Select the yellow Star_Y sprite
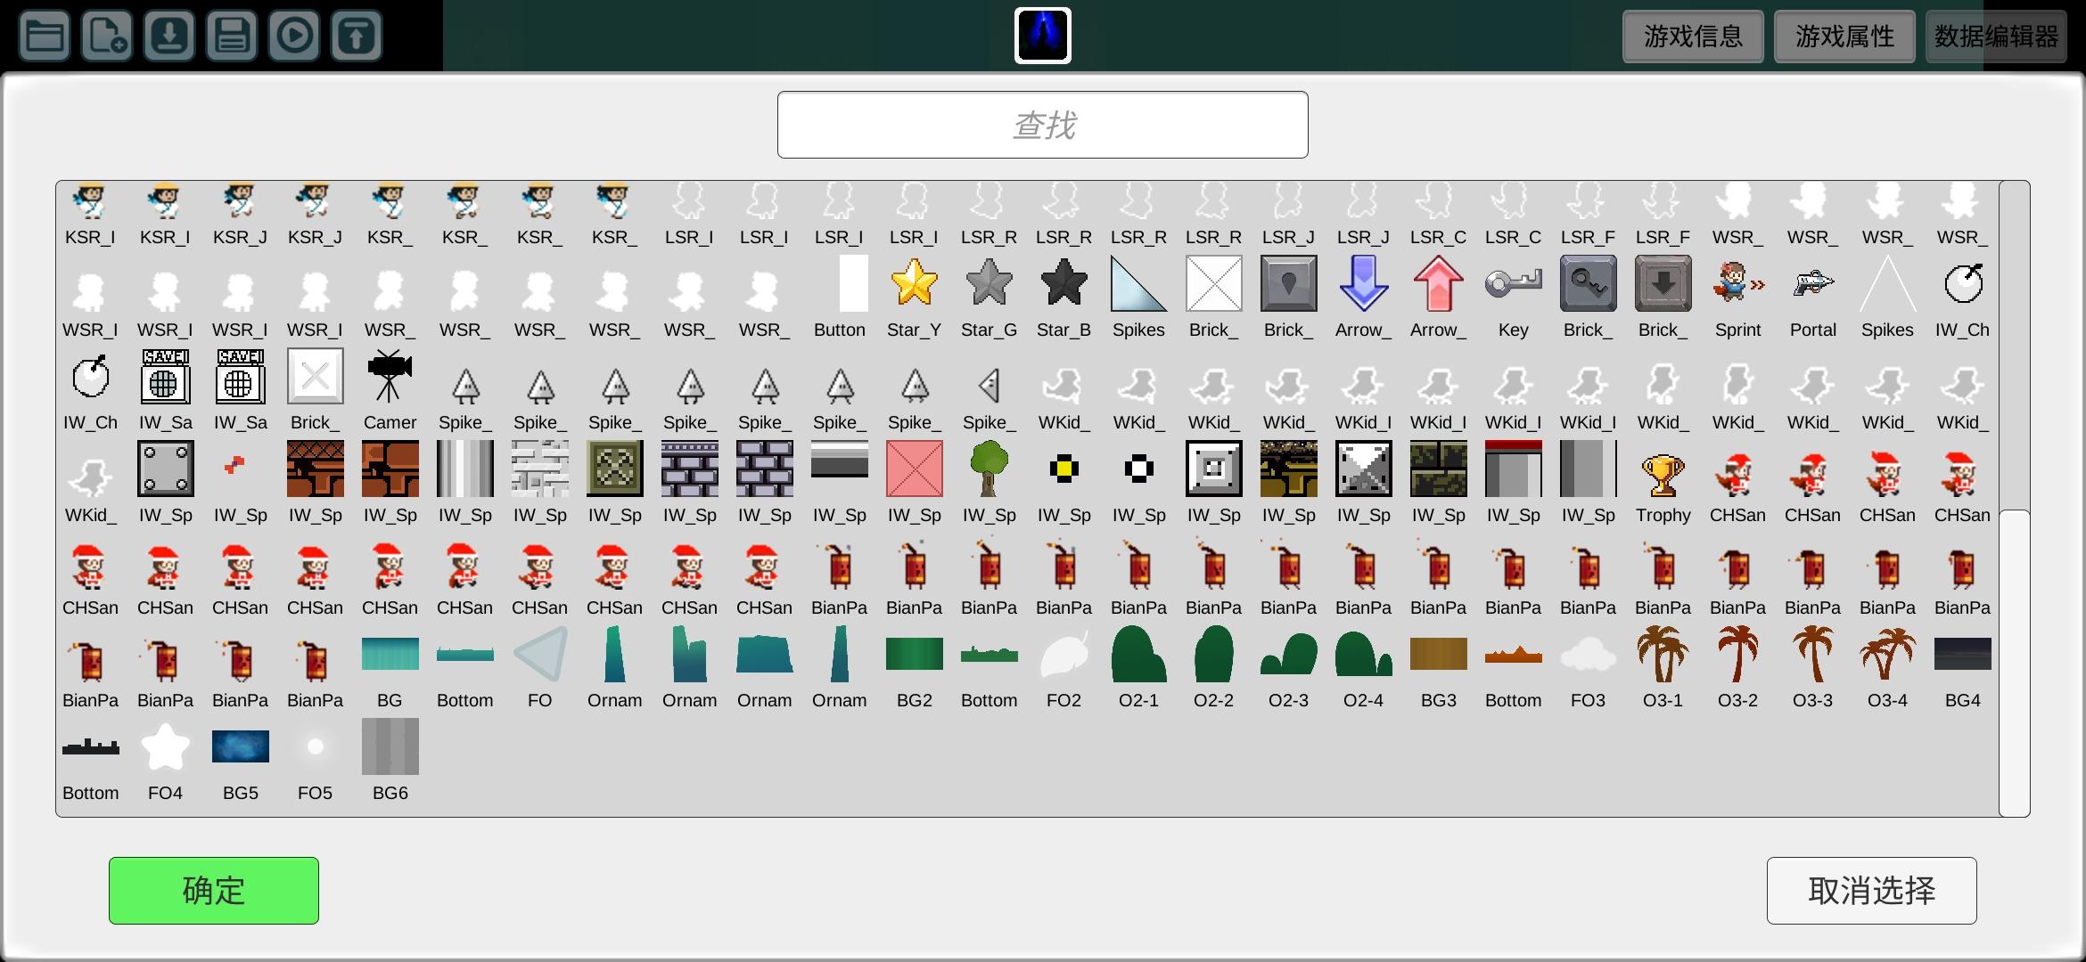Image resolution: width=2086 pixels, height=962 pixels. (x=915, y=283)
